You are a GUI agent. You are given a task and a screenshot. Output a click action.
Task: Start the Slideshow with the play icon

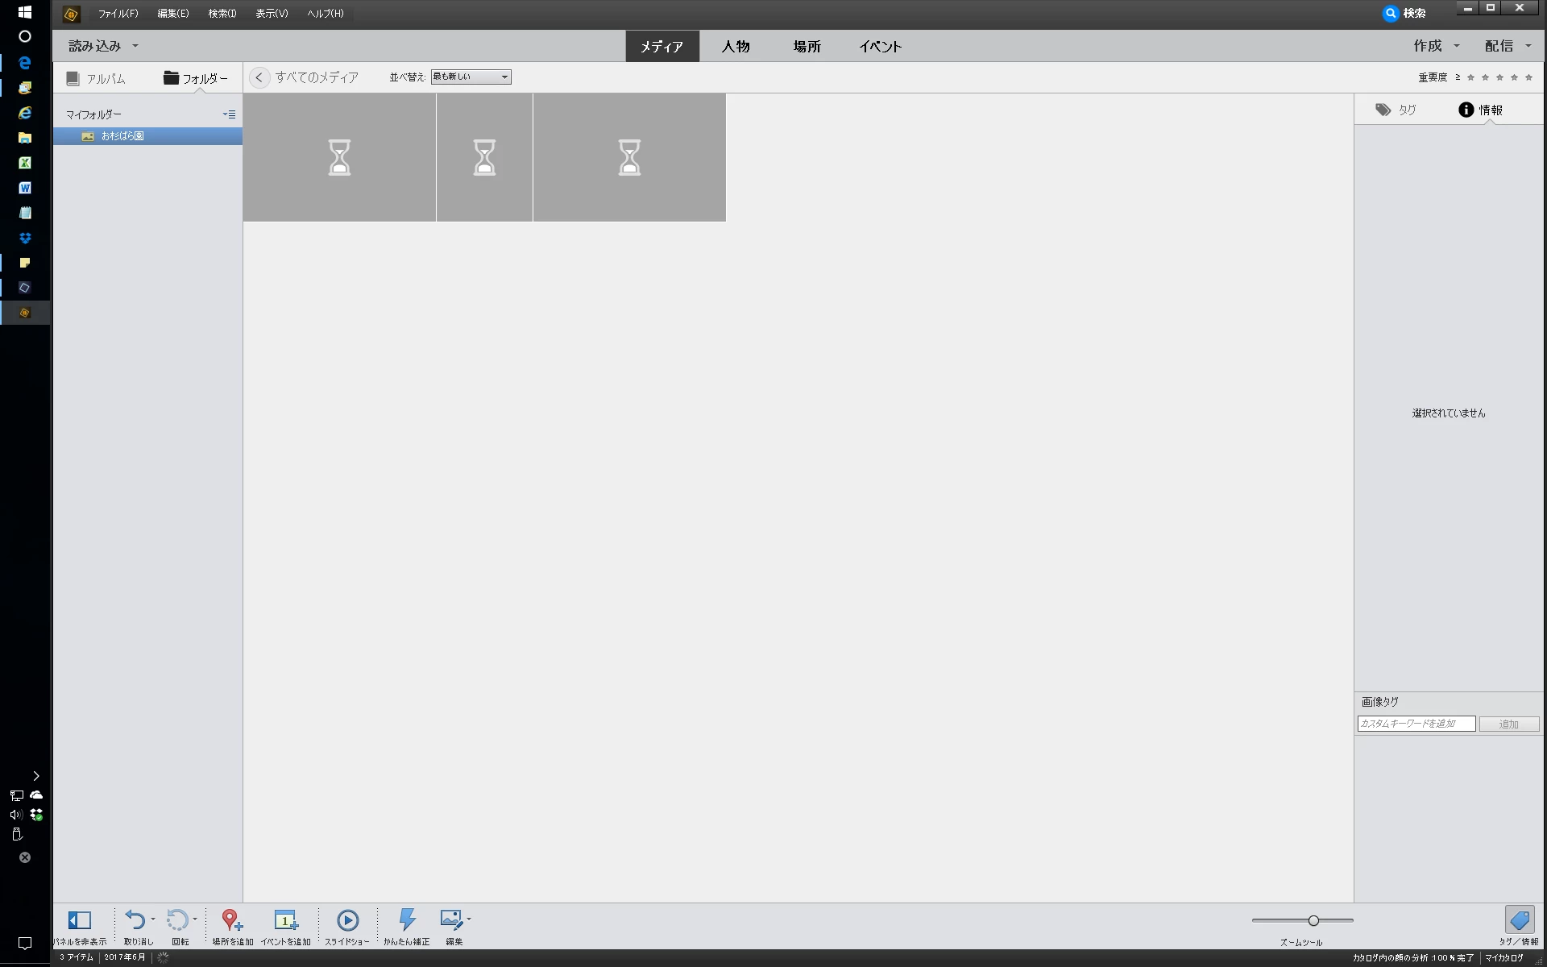(347, 920)
